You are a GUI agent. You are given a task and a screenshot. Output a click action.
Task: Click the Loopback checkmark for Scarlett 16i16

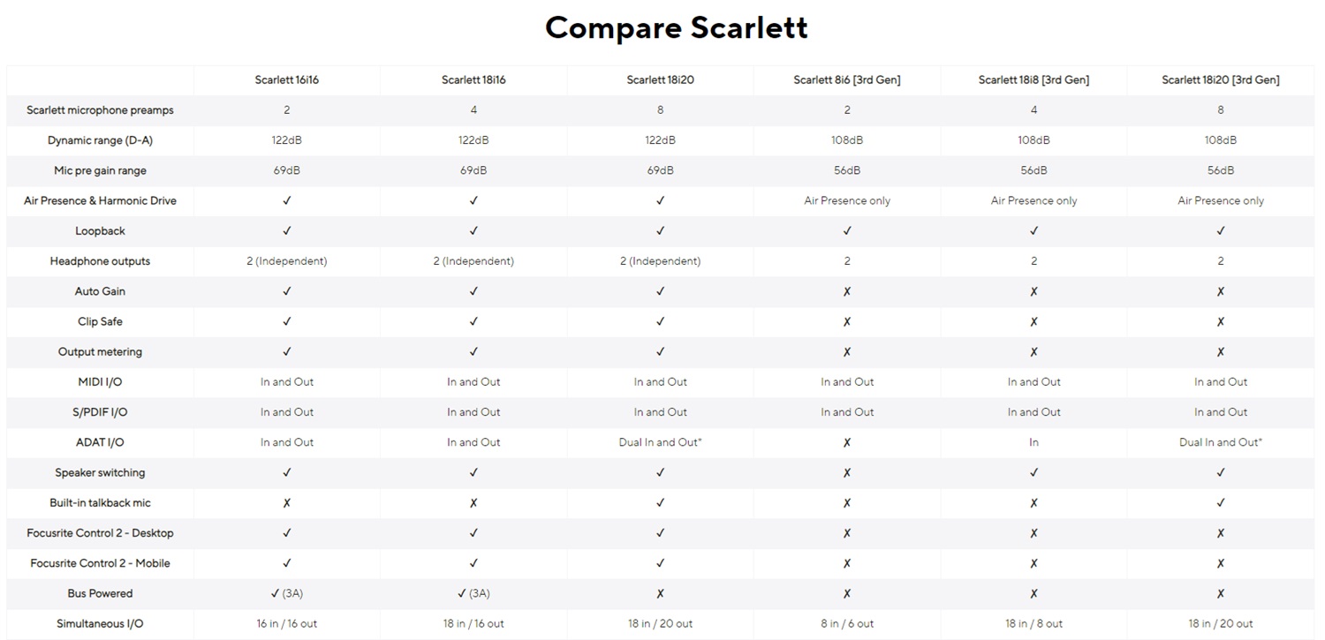point(287,231)
